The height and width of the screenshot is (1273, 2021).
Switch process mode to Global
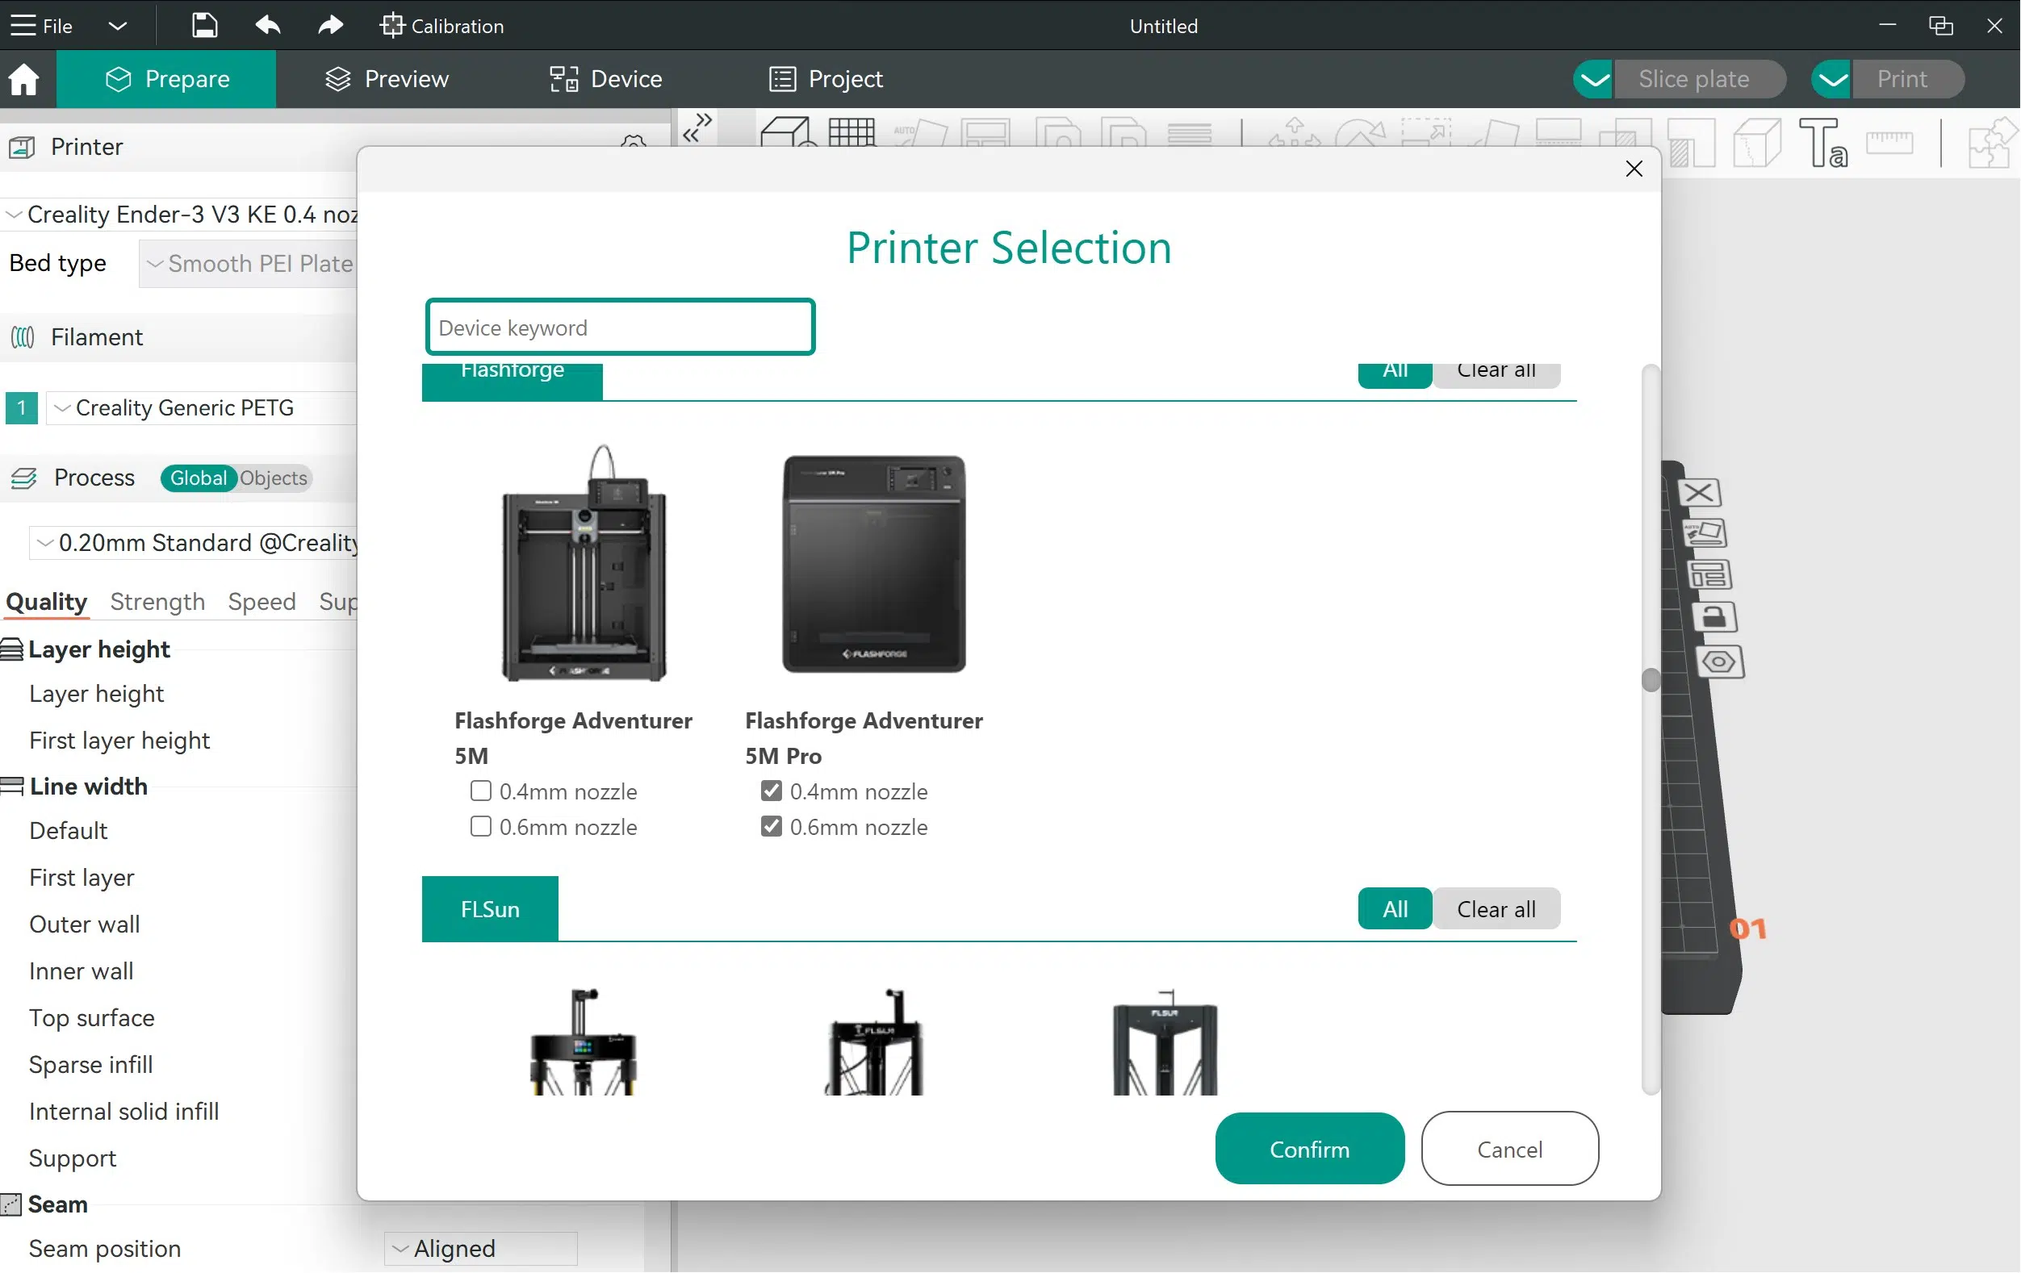198,478
